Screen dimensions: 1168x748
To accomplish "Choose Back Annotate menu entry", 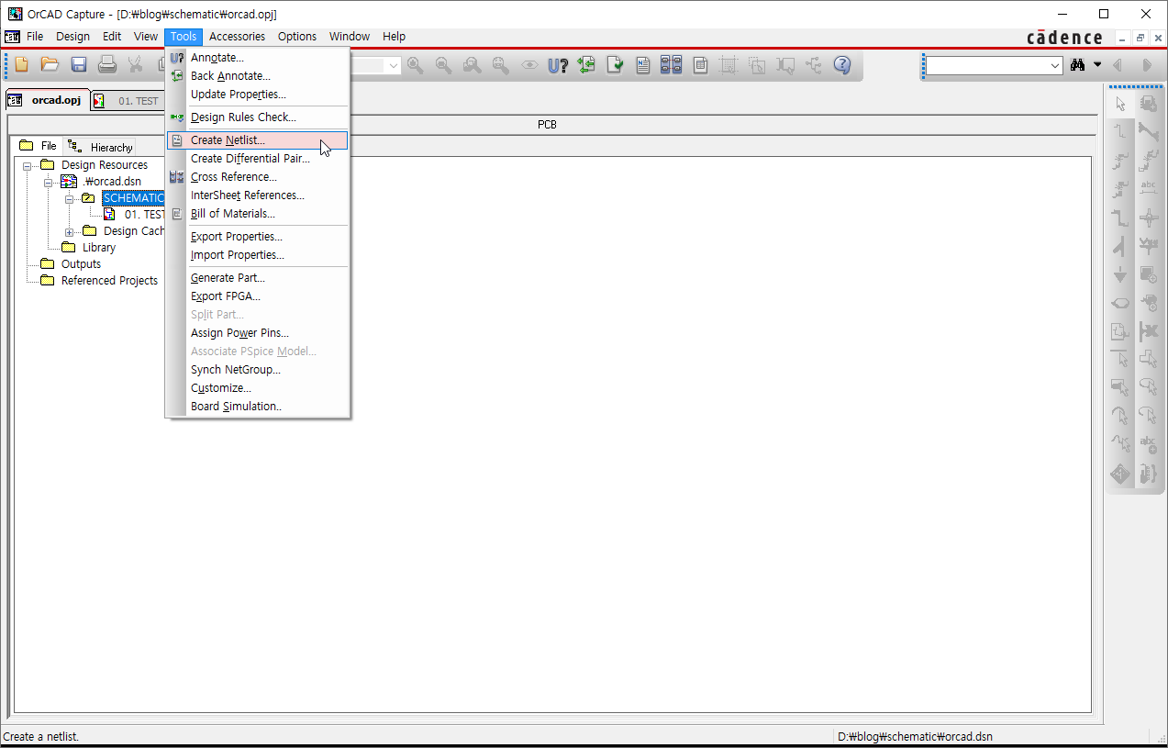I will (x=258, y=76).
